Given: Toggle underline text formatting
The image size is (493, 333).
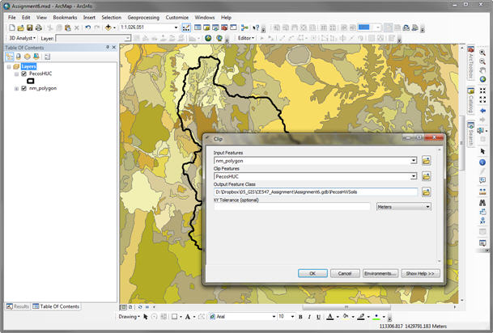Looking at the screenshot, I should click(x=318, y=317).
